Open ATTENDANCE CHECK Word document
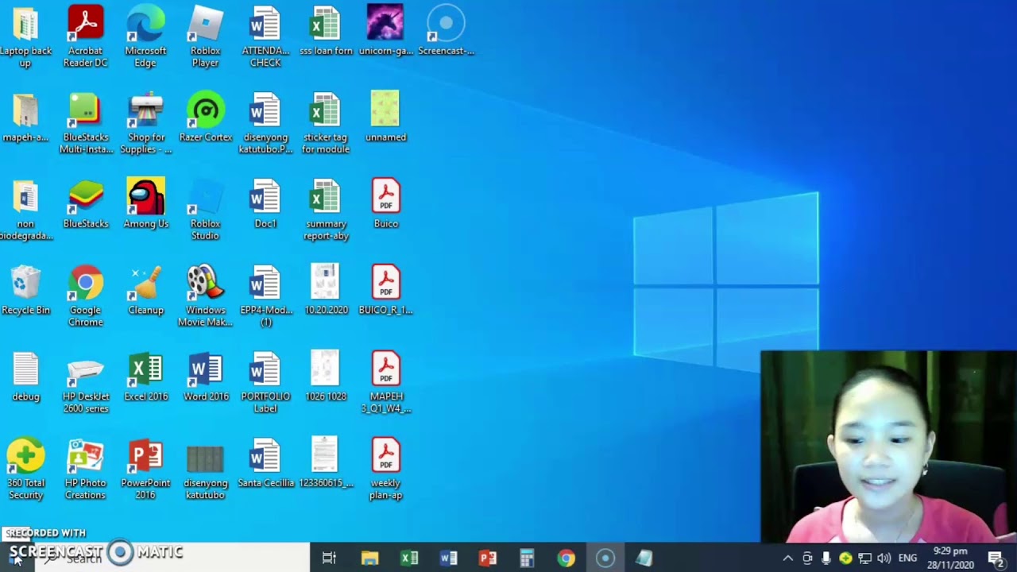The height and width of the screenshot is (572, 1017). coord(265,37)
